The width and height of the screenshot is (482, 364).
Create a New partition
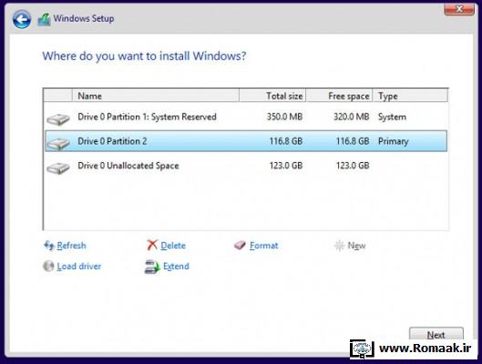[x=356, y=246]
